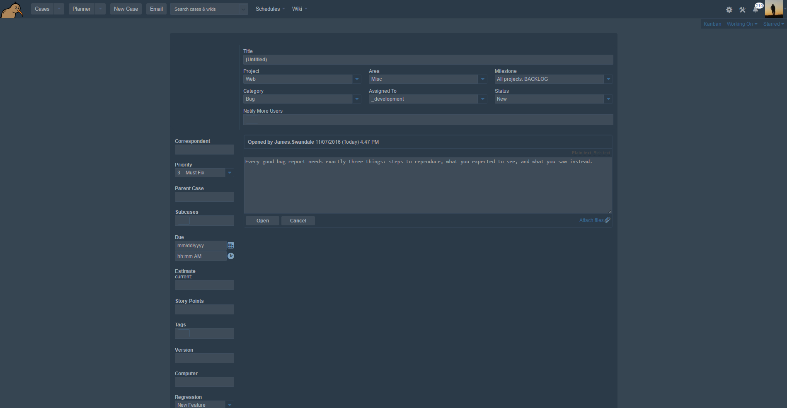Image resolution: width=787 pixels, height=408 pixels.
Task: Click the user avatar photo
Action: [773, 9]
